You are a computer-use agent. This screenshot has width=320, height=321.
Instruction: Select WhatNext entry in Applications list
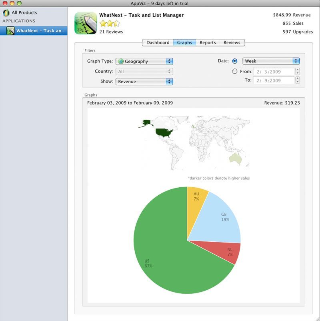click(x=38, y=31)
